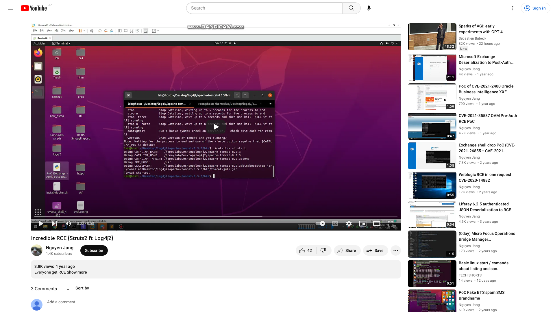555x312 pixels.
Task: Open PoC Fake BTS spam SMS thumbnail
Action: point(432,301)
